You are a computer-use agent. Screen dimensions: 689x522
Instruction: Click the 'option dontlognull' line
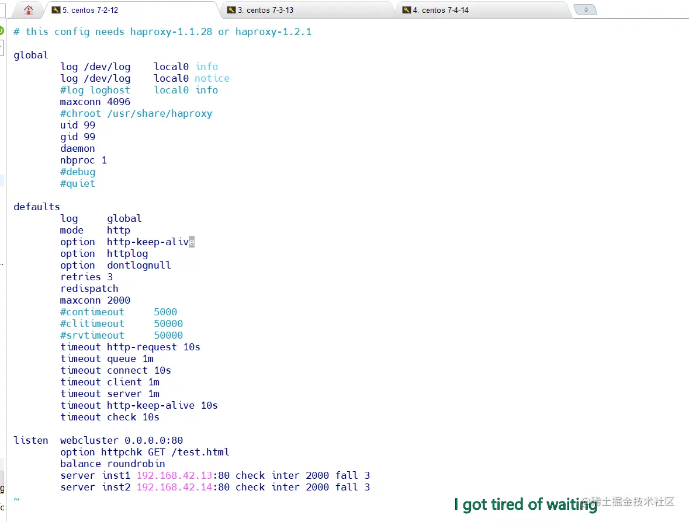coord(116,266)
